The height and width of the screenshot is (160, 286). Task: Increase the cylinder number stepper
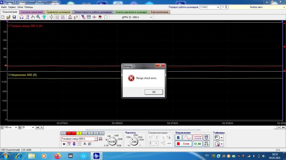pyautogui.click(x=226, y=6)
